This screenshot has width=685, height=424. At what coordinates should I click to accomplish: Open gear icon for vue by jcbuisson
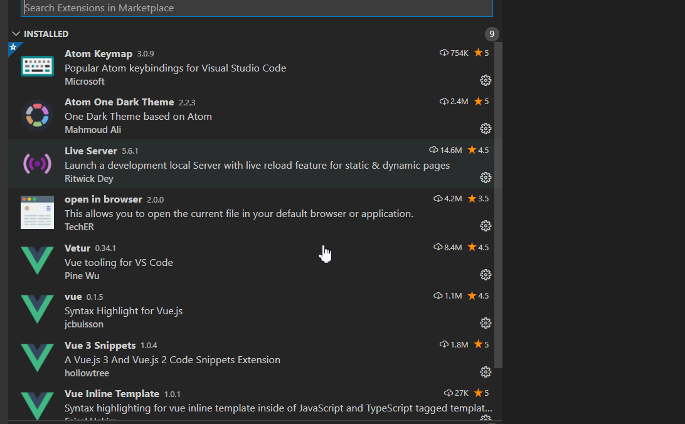pyautogui.click(x=486, y=323)
